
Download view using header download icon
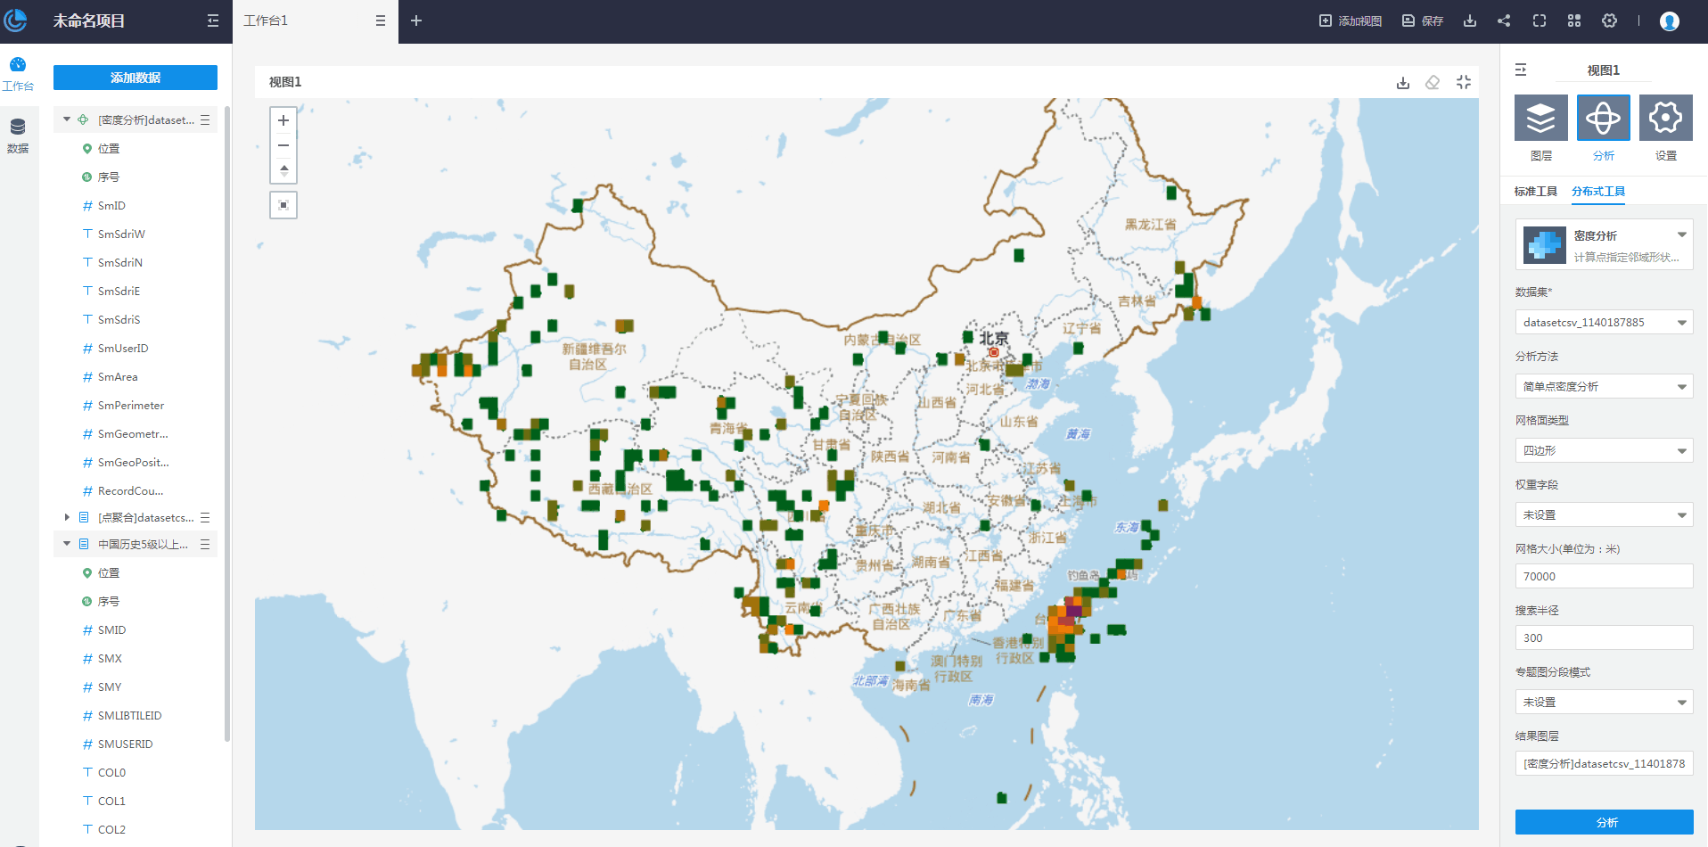click(1403, 82)
